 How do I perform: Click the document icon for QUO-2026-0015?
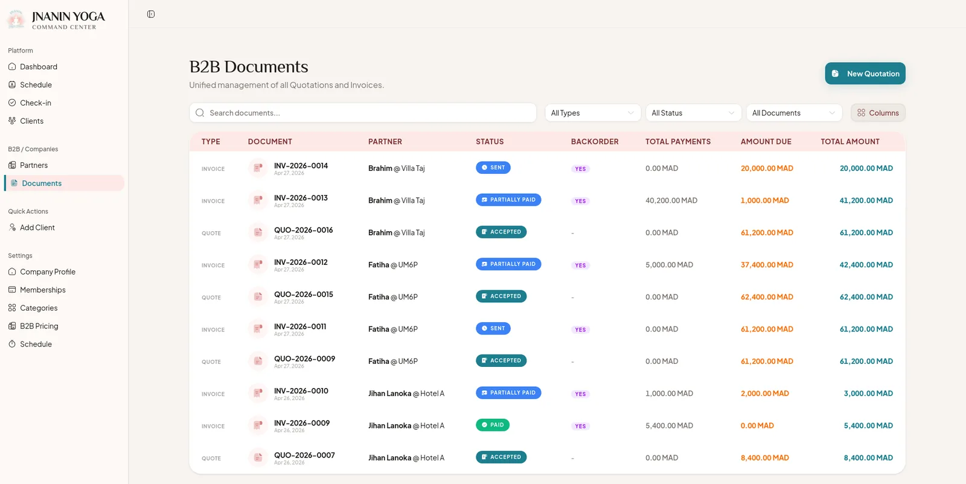(x=258, y=297)
